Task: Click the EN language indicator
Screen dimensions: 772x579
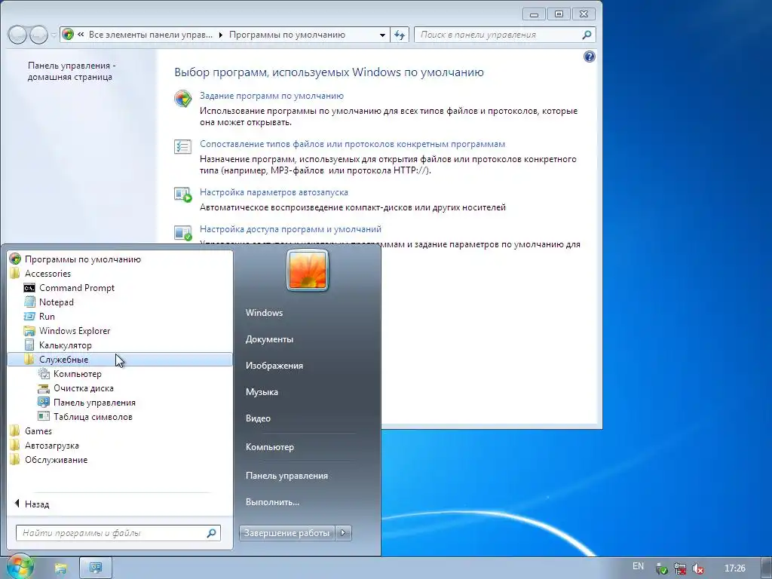Action: [x=638, y=566]
